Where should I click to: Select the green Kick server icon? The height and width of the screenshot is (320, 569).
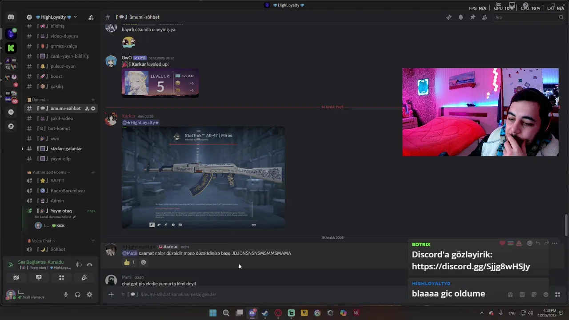(11, 48)
